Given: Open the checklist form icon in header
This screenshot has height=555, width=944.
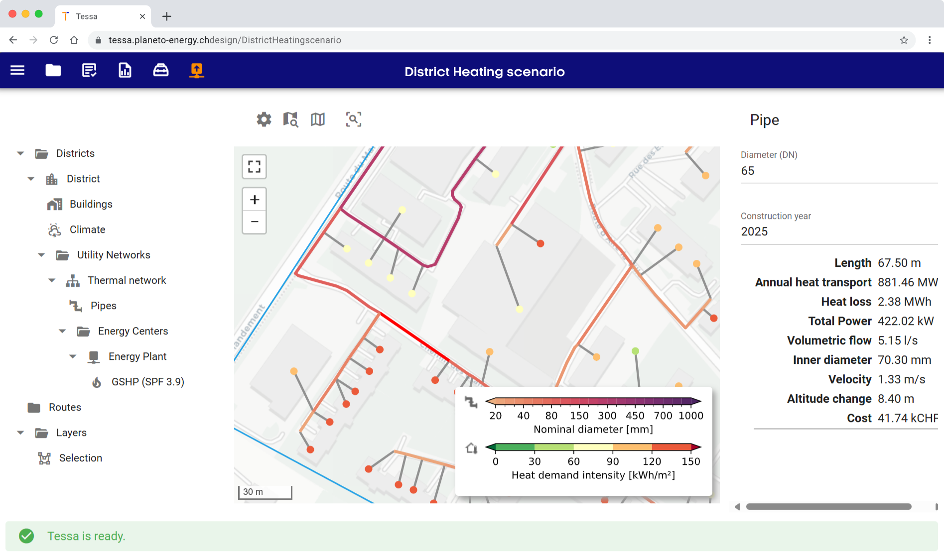Looking at the screenshot, I should (x=89, y=70).
